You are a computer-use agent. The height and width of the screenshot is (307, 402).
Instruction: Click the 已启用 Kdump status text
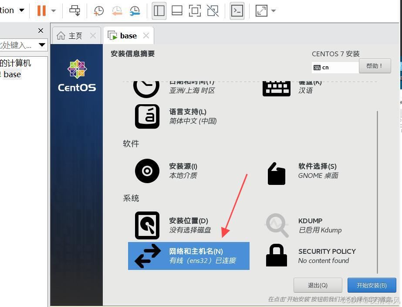(x=320, y=230)
